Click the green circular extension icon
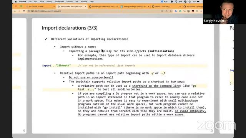This screenshot has height=138, width=246. tap(180, 11)
